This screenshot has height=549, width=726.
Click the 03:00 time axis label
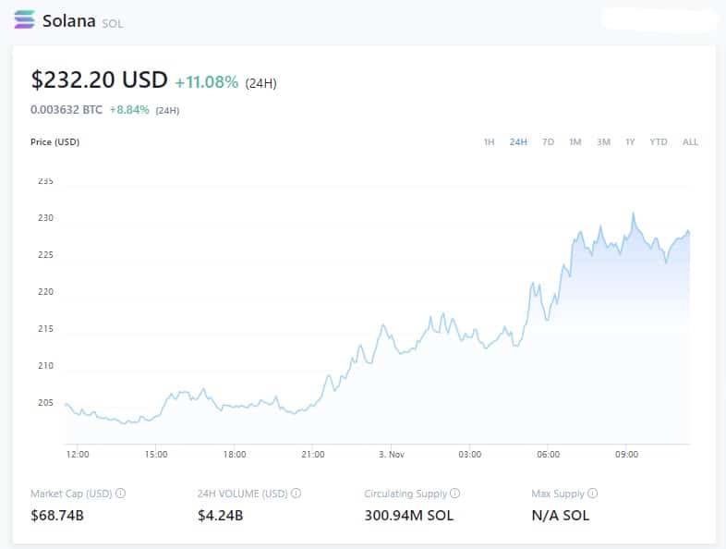click(470, 455)
